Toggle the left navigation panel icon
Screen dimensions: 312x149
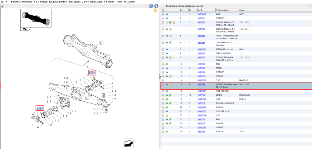click(x=2, y=6)
